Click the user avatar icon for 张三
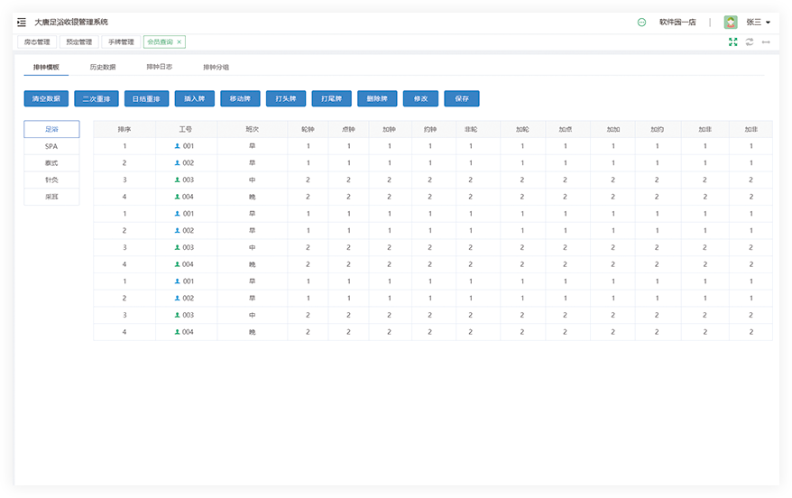Screen dimensions: 792x498 [x=731, y=23]
